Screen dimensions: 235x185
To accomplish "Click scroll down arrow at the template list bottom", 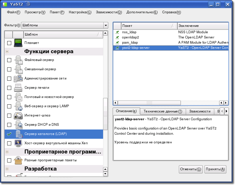I will [105, 174].
